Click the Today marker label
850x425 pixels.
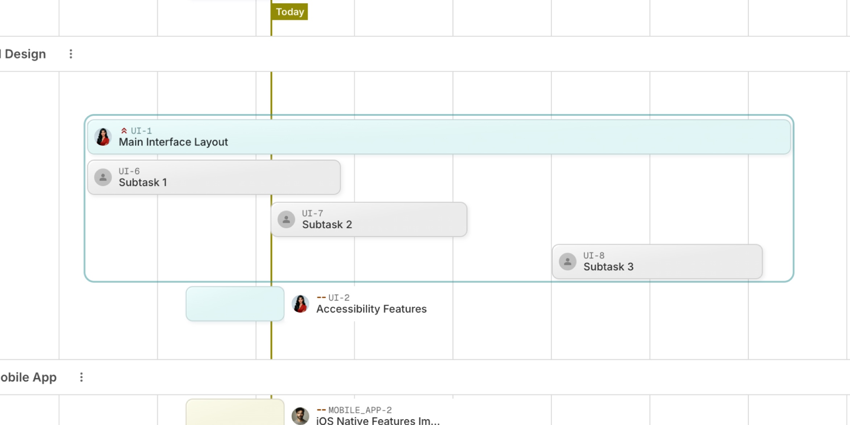(289, 11)
